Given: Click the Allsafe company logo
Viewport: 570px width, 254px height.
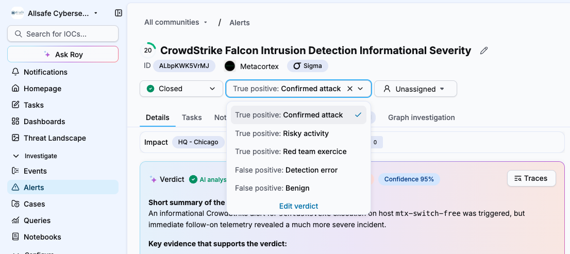Looking at the screenshot, I should (18, 13).
